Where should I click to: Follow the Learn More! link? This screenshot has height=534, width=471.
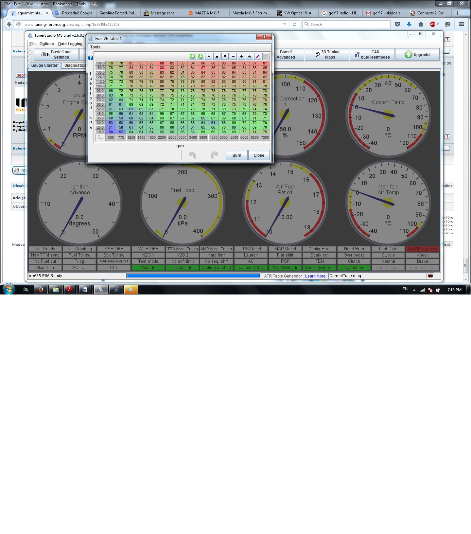coord(316,276)
